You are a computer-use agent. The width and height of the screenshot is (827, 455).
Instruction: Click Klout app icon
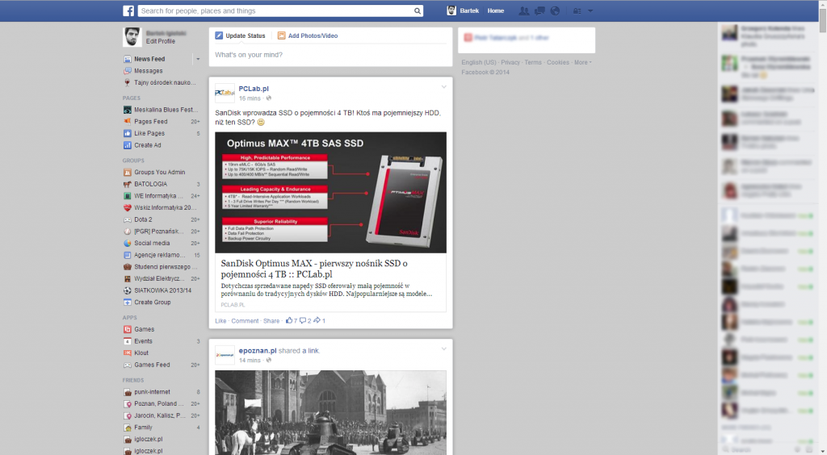[127, 353]
